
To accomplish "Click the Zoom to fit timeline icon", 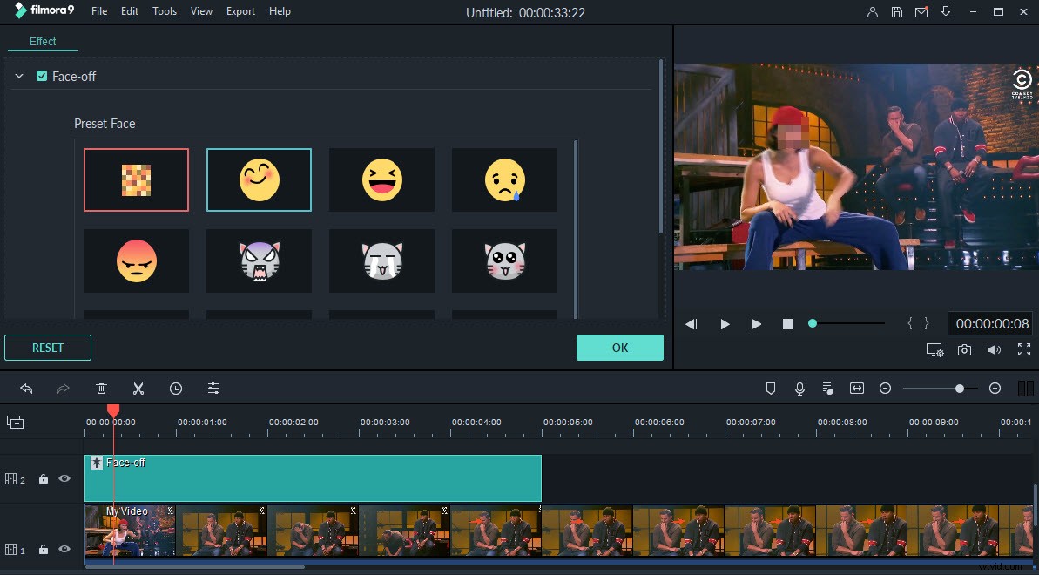I will pyautogui.click(x=856, y=388).
